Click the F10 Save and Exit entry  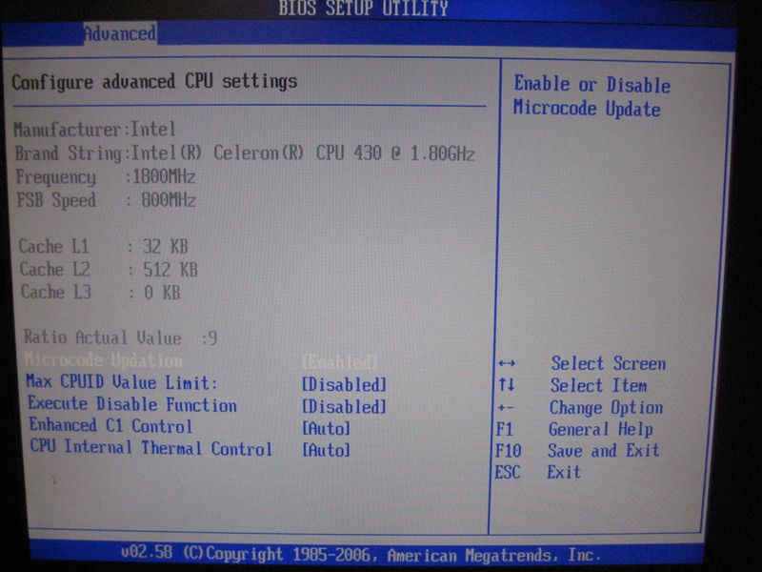point(577,450)
